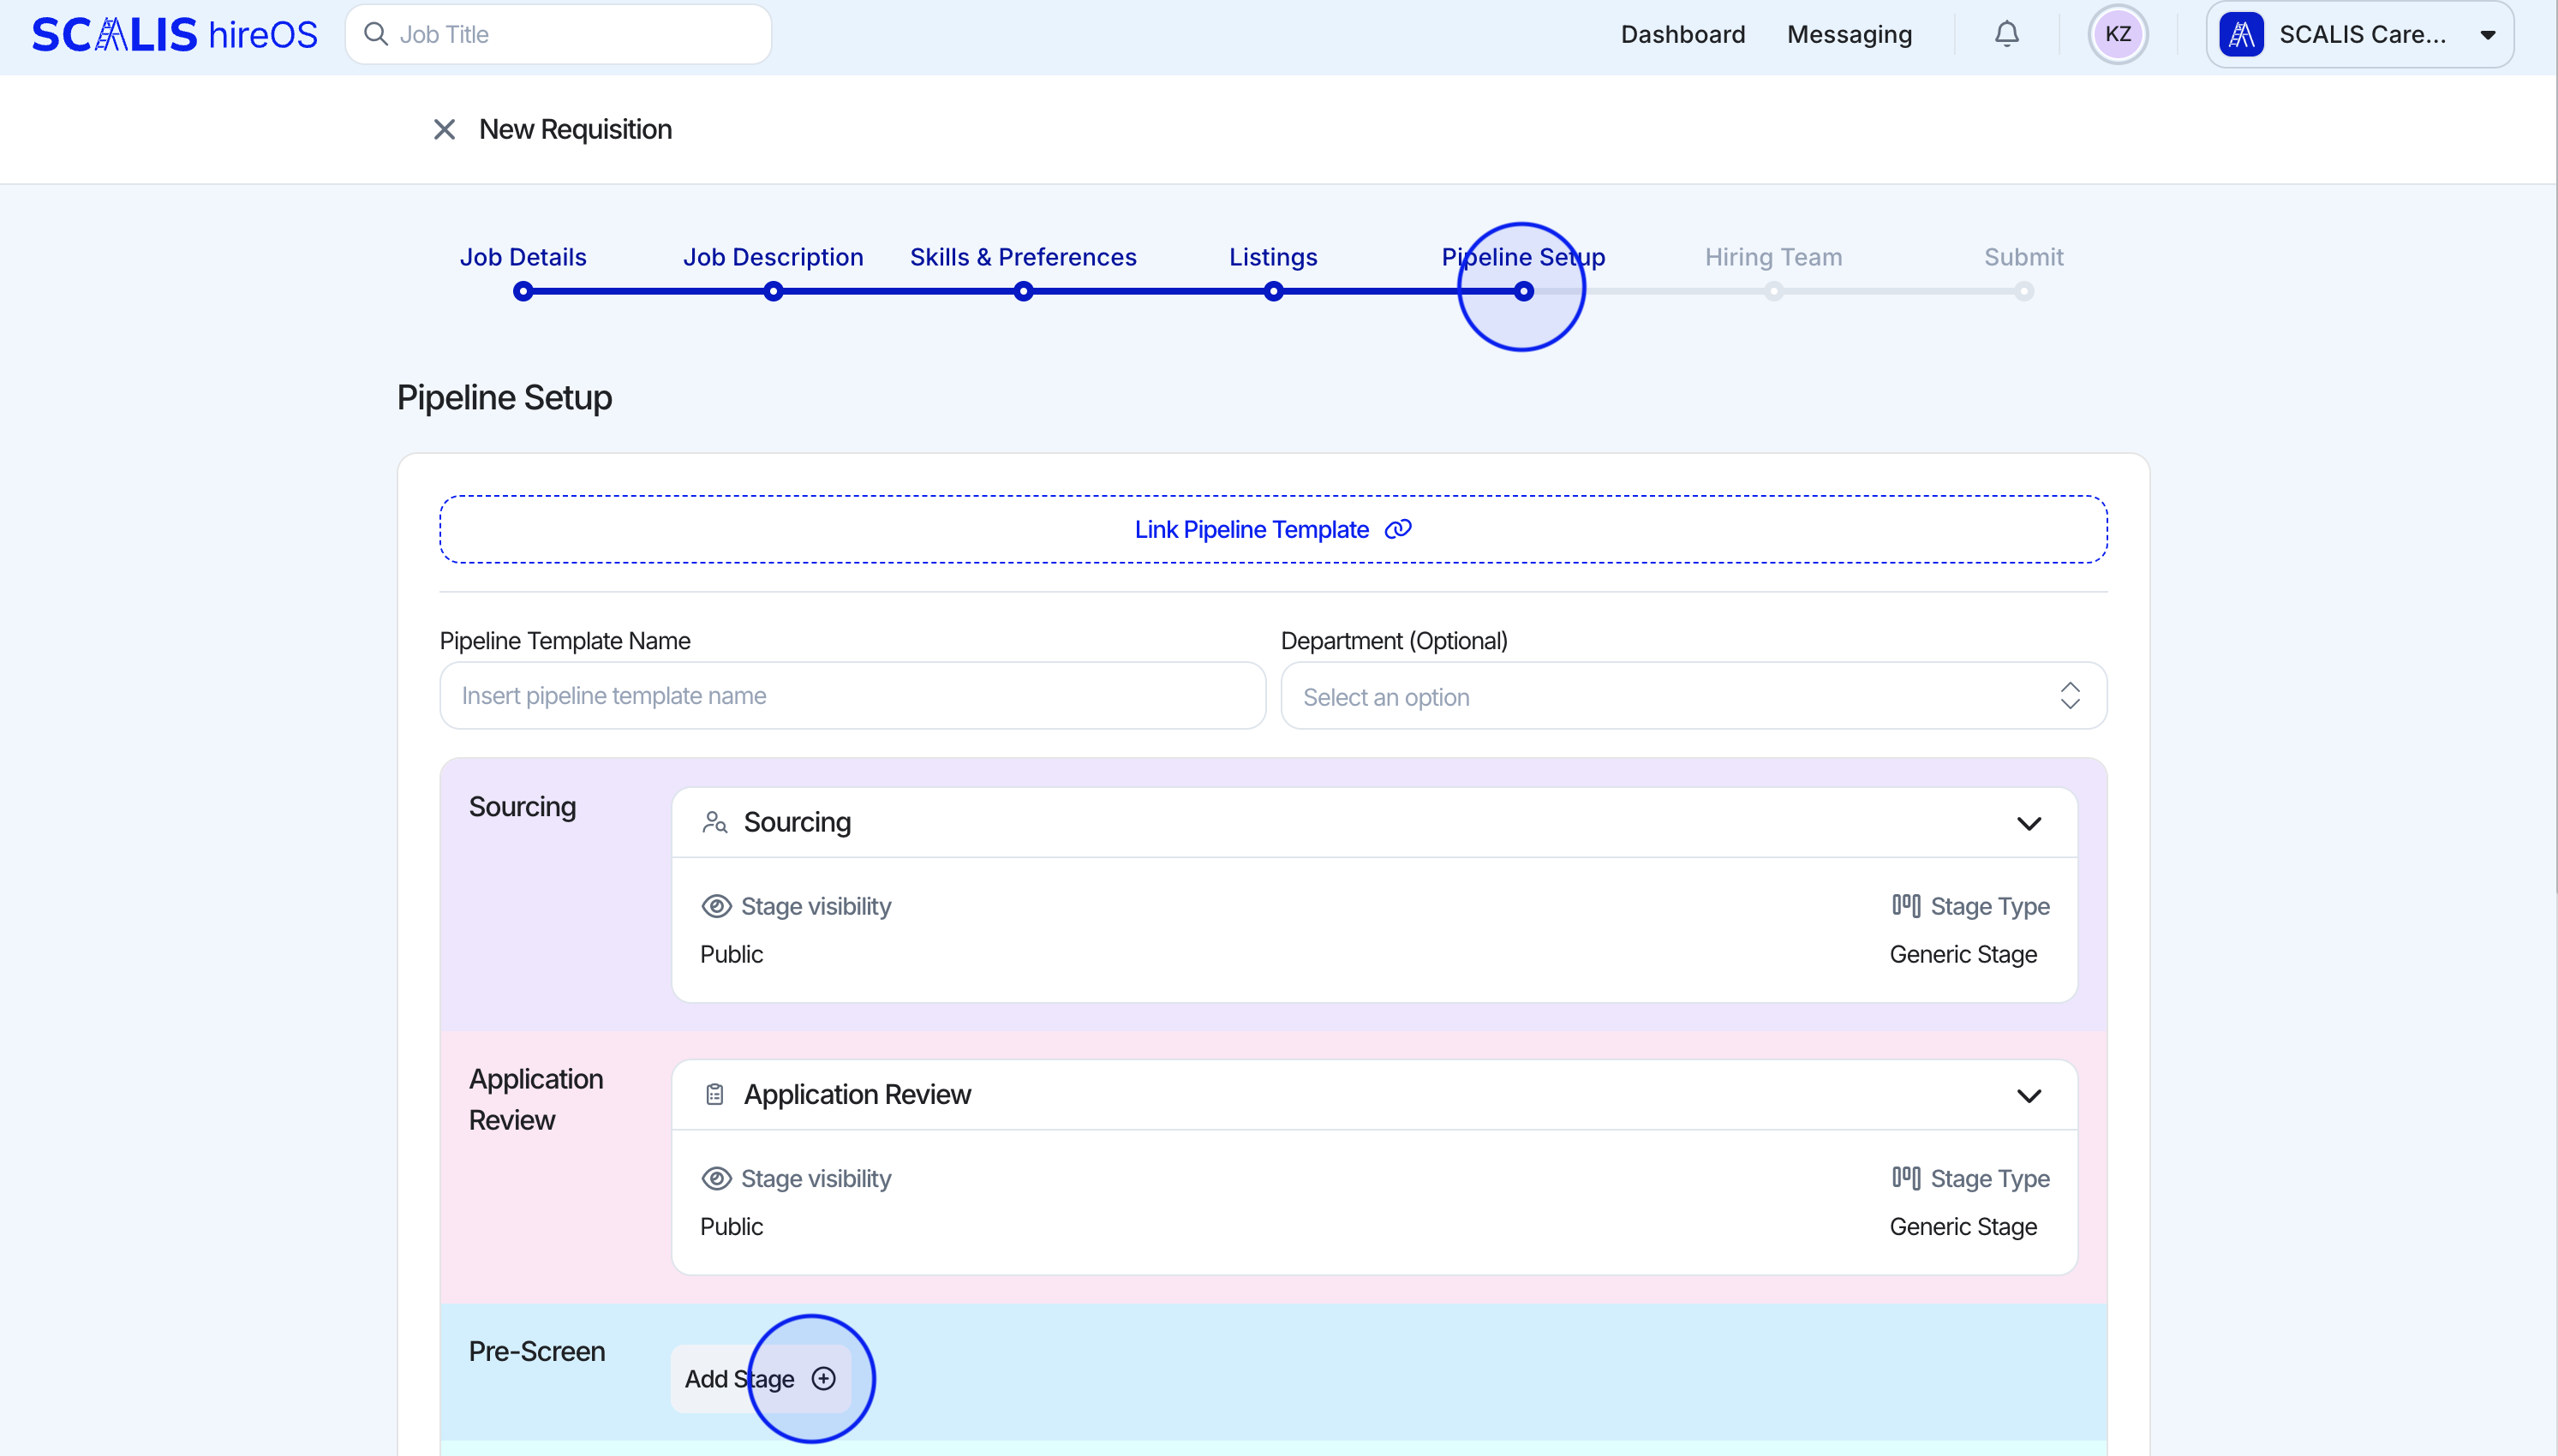Click the SCALIS hireOS logo

point(175,35)
